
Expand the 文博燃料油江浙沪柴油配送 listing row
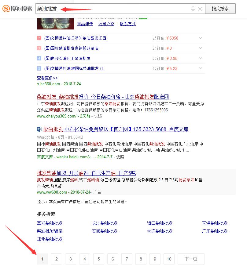tap(201, 38)
